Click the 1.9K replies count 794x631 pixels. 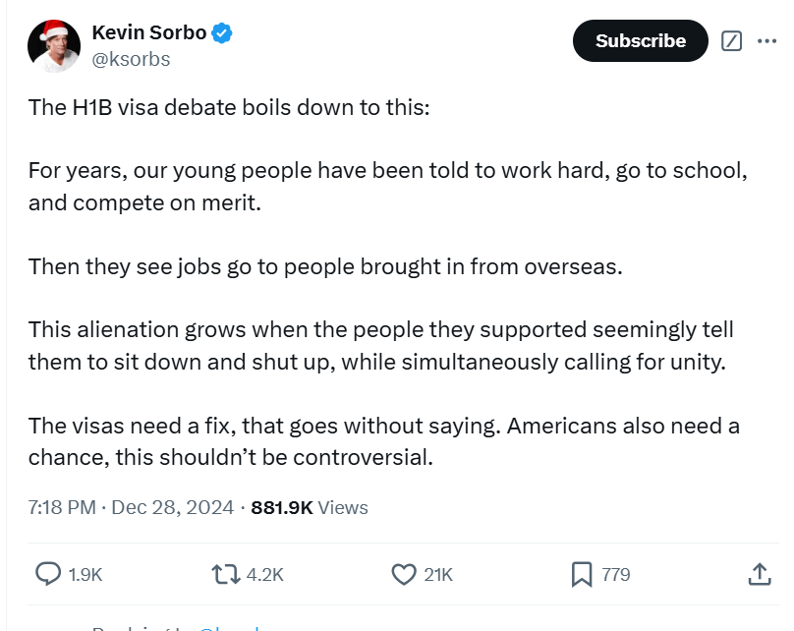[x=85, y=575]
